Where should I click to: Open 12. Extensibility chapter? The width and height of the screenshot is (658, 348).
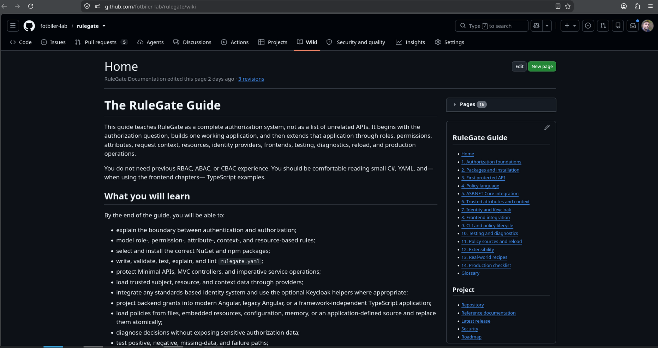pyautogui.click(x=478, y=250)
